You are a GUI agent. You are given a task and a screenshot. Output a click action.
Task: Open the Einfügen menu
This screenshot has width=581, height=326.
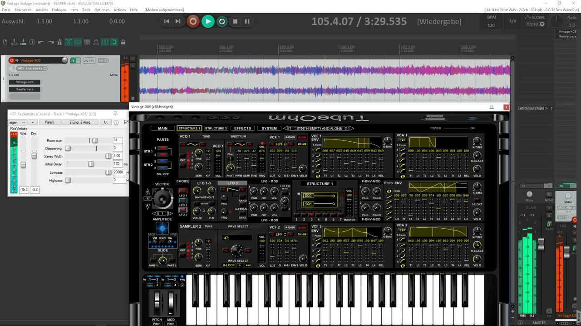[59, 10]
